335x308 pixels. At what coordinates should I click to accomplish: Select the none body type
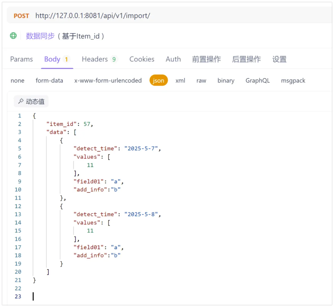[17, 81]
